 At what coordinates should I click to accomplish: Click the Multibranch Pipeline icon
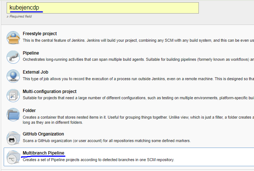[x=13, y=157]
